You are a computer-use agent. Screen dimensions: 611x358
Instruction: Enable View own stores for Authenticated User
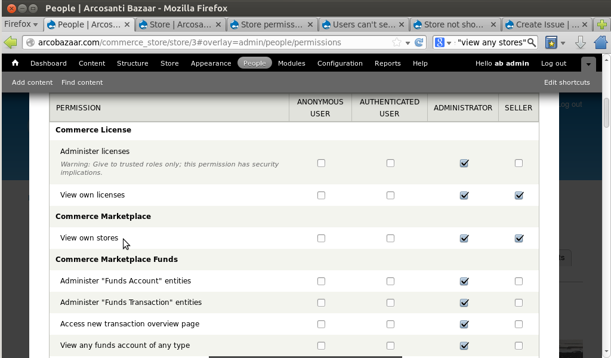pos(390,238)
